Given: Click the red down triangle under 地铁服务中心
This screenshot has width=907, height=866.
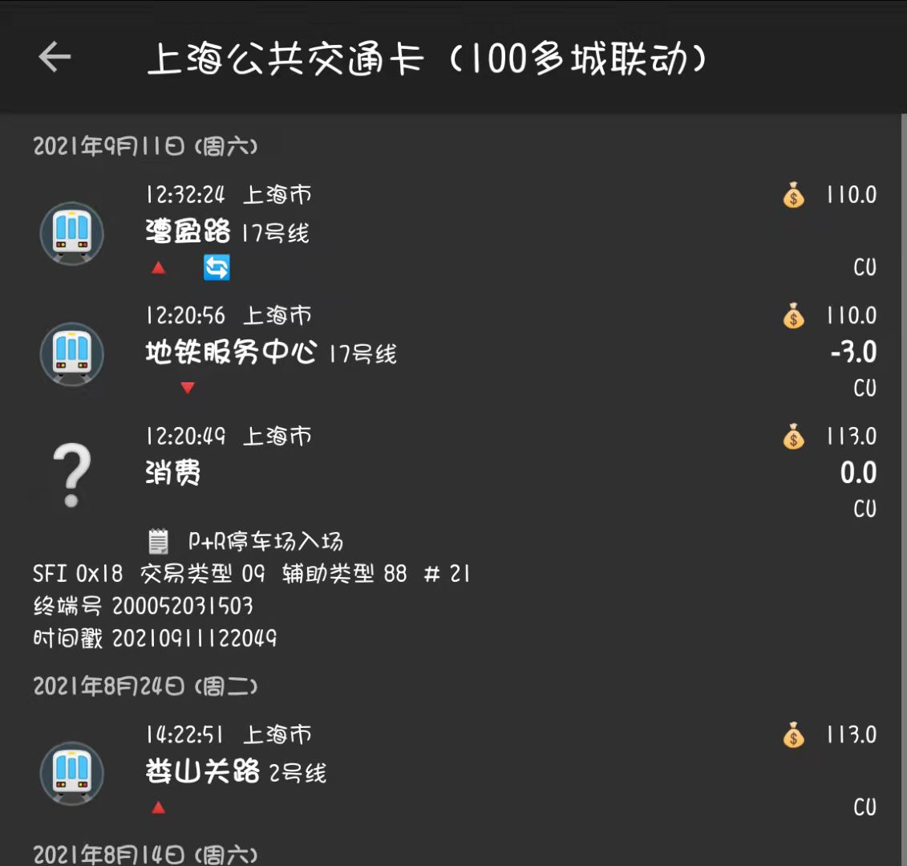Looking at the screenshot, I should (x=188, y=388).
